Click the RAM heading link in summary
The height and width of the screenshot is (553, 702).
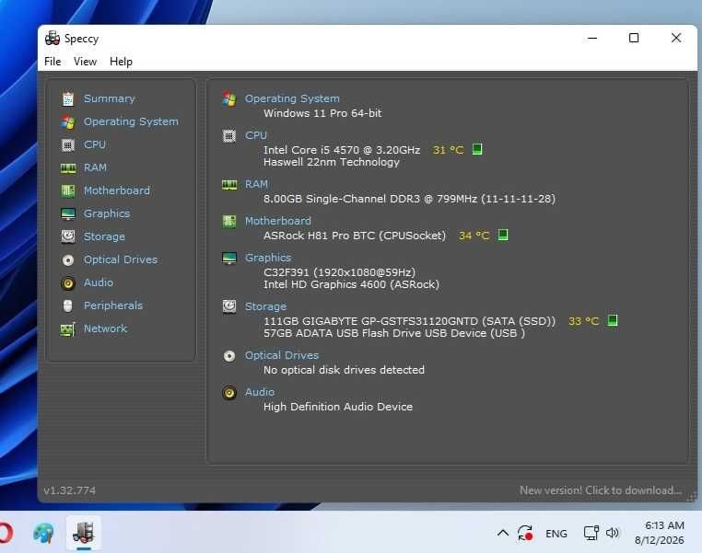point(256,184)
